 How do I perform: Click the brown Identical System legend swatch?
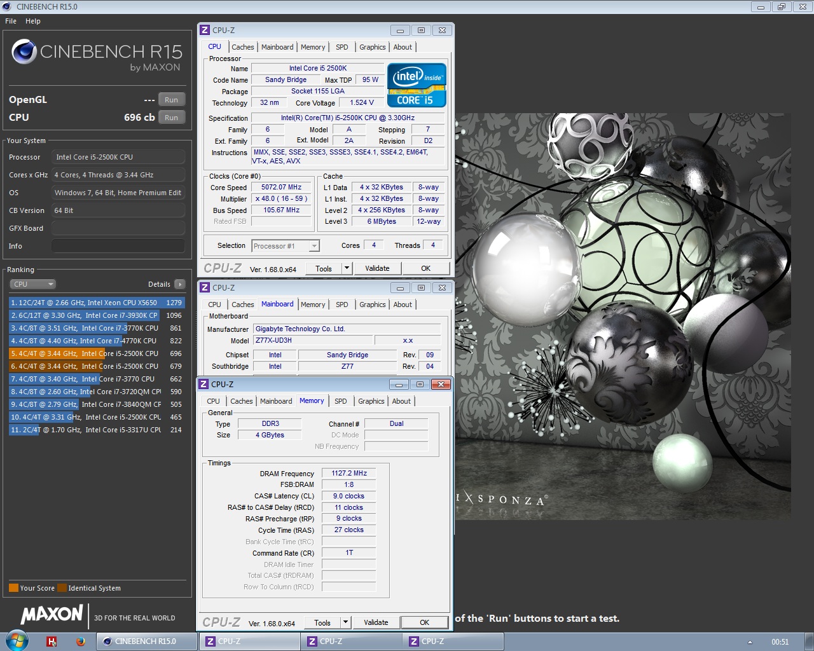(x=62, y=588)
